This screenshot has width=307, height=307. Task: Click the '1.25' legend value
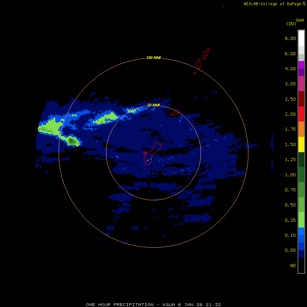(x=290, y=160)
